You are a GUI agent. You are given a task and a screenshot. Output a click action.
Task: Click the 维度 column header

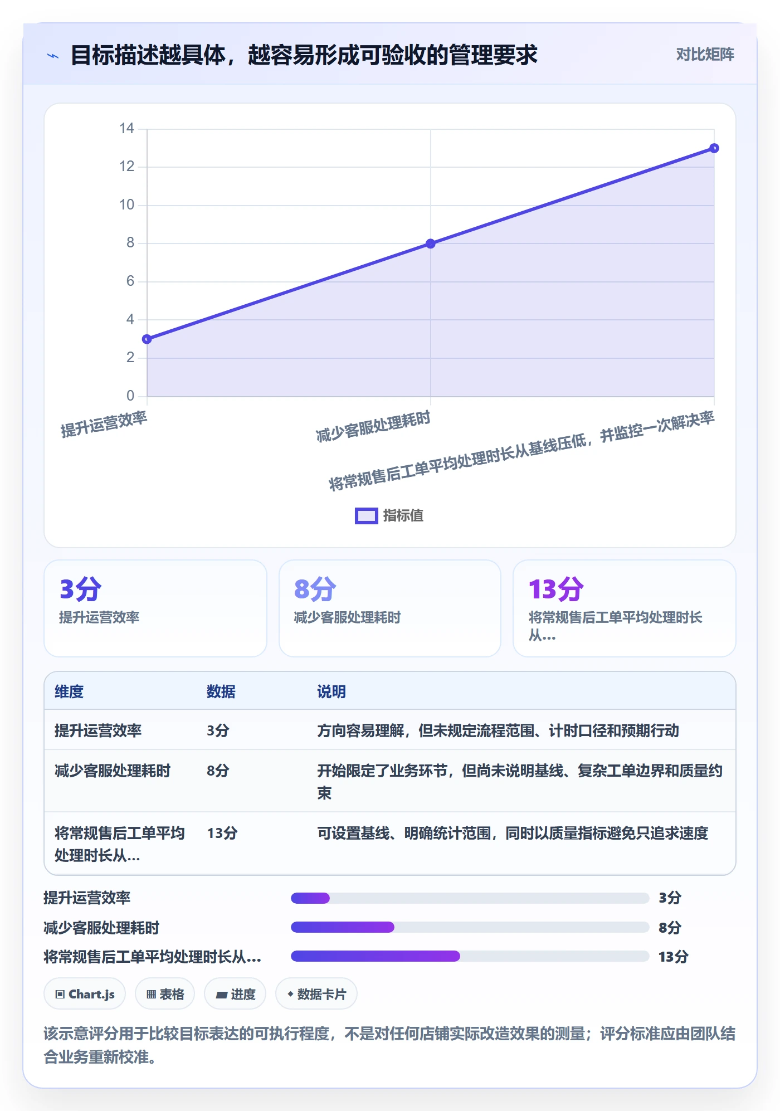tap(69, 691)
